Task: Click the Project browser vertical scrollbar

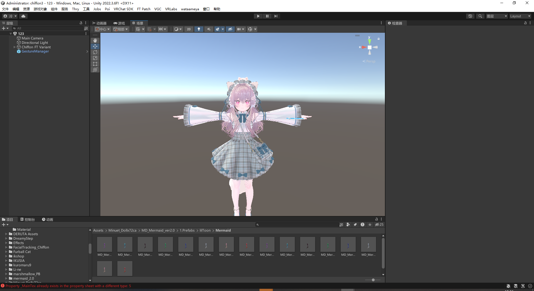Action: pyautogui.click(x=383, y=253)
